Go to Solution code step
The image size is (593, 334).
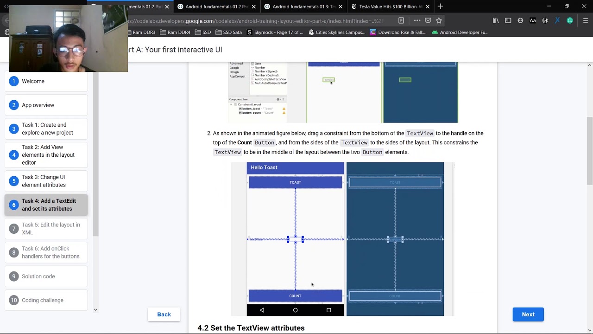(x=46, y=276)
